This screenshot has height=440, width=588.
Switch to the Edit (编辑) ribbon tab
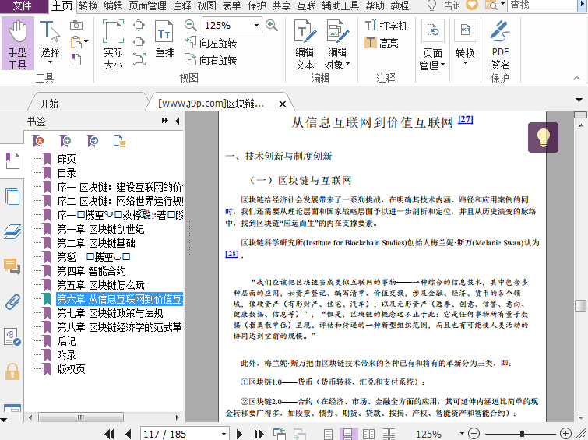(x=113, y=5)
